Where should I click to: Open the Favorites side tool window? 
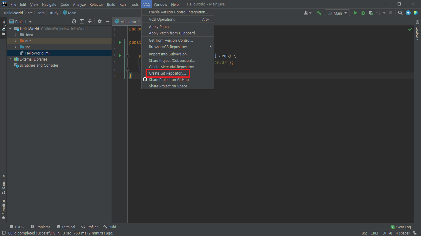point(3,210)
